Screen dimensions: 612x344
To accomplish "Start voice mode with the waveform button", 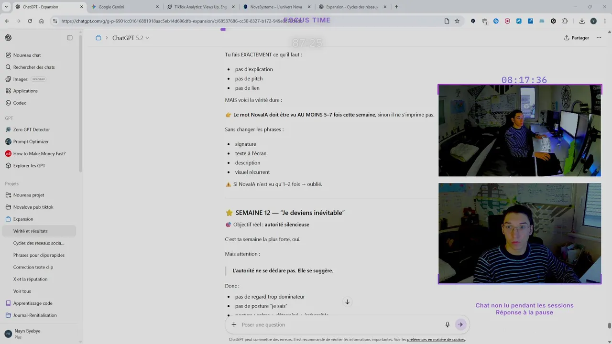I will [x=461, y=324].
